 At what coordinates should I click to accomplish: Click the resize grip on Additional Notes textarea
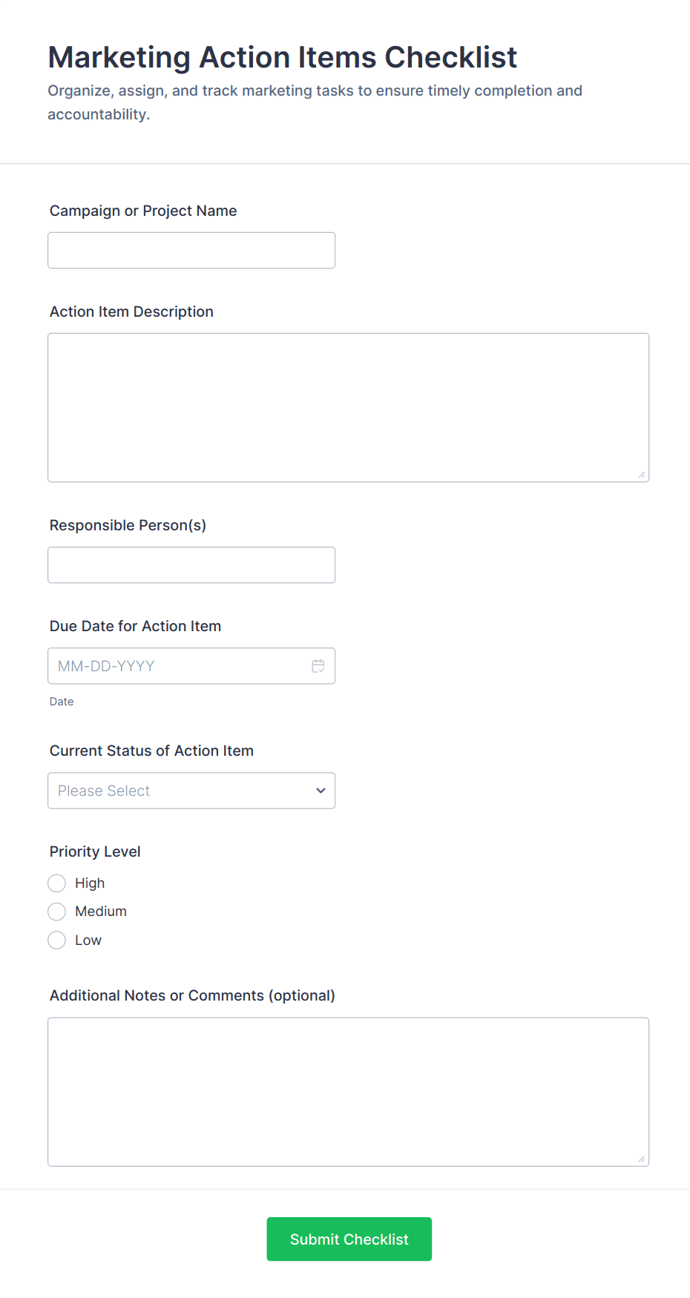coord(643,1157)
